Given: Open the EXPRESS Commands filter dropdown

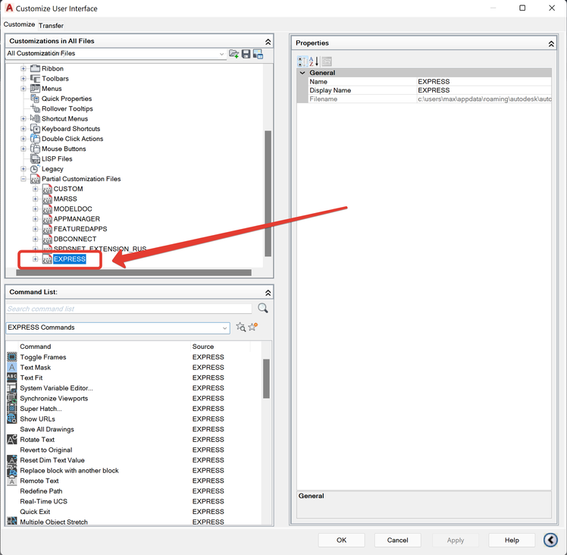Looking at the screenshot, I should coord(224,328).
